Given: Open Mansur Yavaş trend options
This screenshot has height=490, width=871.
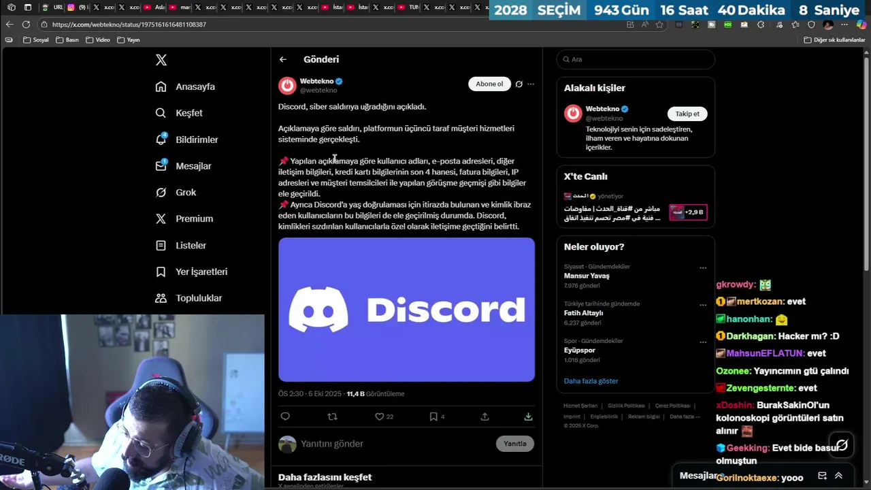Looking at the screenshot, I should pyautogui.click(x=703, y=267).
